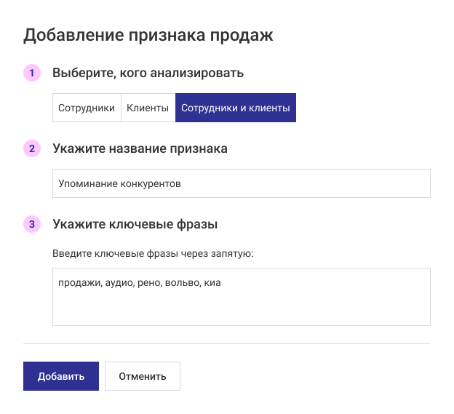Select the Клиенты option

[x=148, y=108]
